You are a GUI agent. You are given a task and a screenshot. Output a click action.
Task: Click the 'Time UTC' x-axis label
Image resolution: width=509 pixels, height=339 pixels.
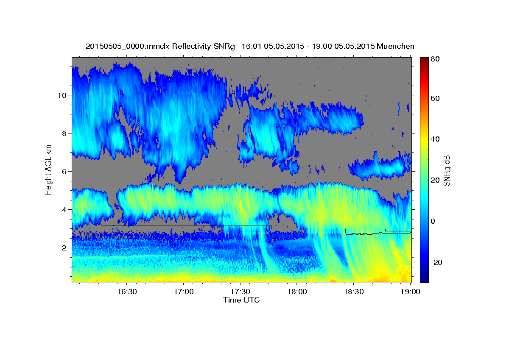click(x=241, y=300)
